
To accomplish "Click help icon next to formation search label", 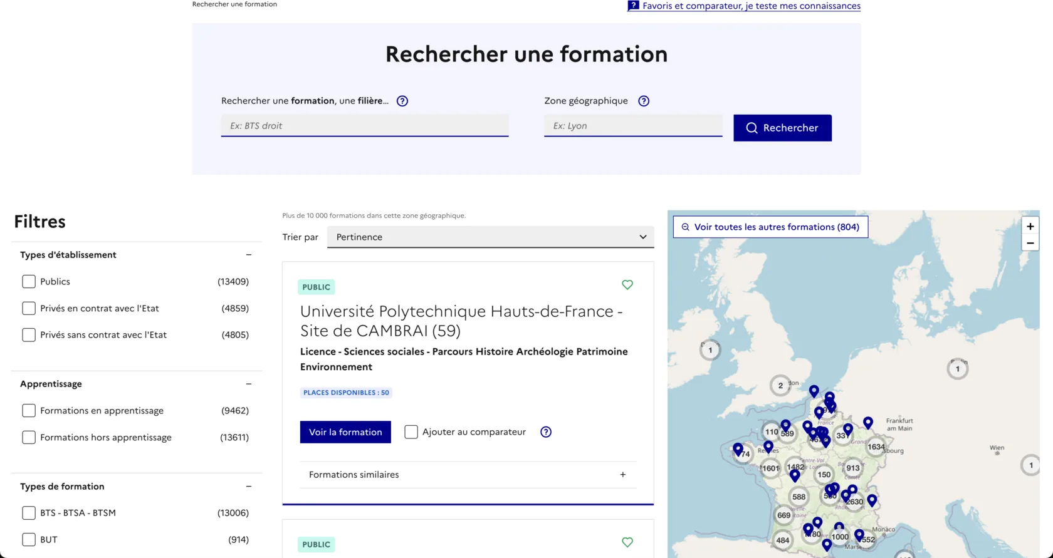I will point(402,101).
